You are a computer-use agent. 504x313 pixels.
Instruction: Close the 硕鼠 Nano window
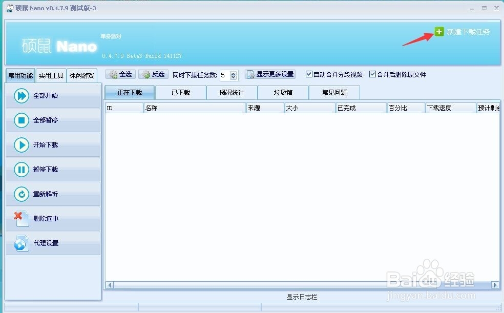click(496, 8)
